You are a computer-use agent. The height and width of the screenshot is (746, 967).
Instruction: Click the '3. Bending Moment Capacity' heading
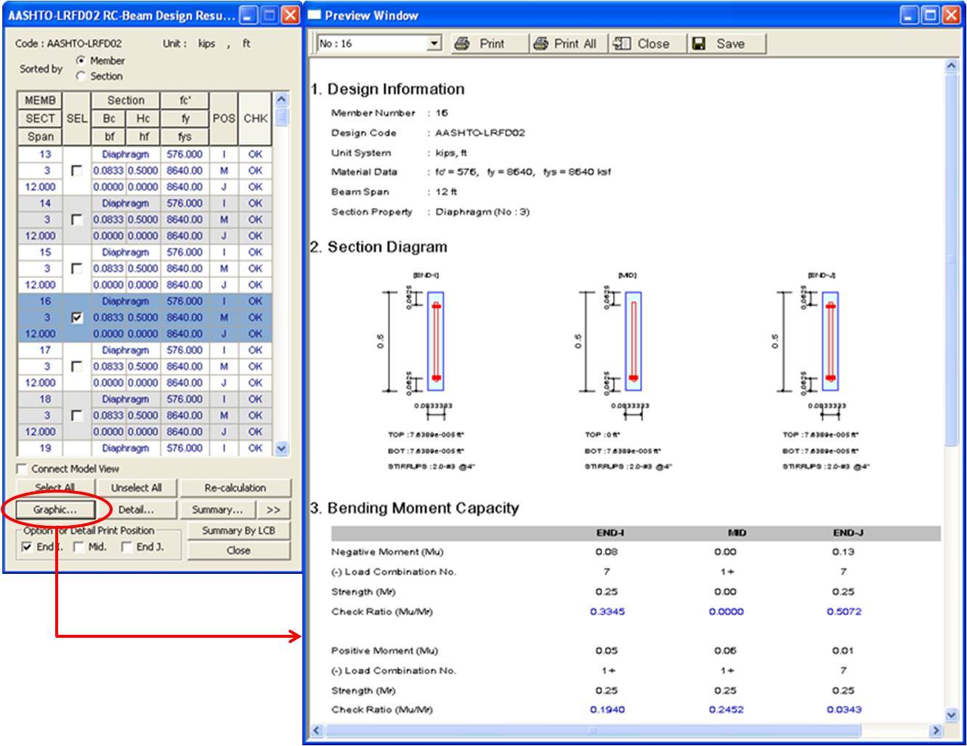(414, 508)
